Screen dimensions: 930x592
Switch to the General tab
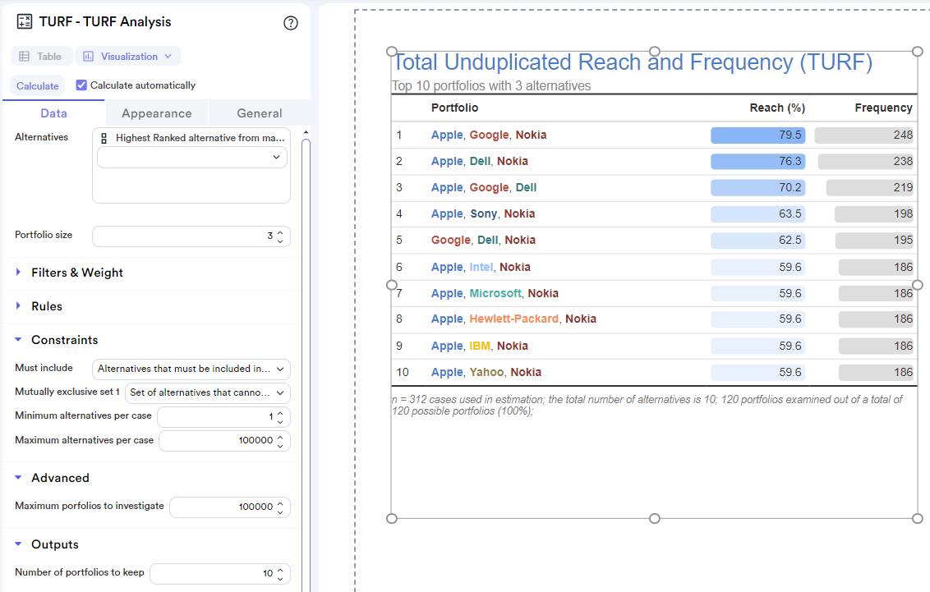(259, 113)
